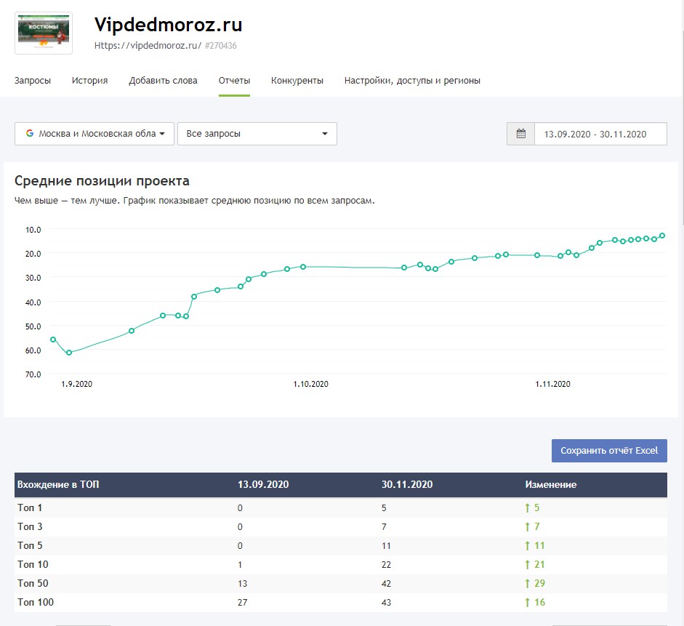The width and height of the screenshot is (684, 626).
Task: Click the date range field 13.09.2020 - 30.11.2020
Action: (600, 134)
